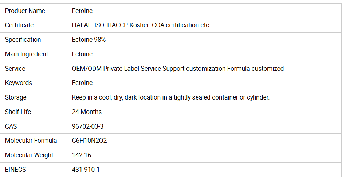Select the Ectoine 98% specification value
Viewport: 342px width, 178px height.
(89, 40)
